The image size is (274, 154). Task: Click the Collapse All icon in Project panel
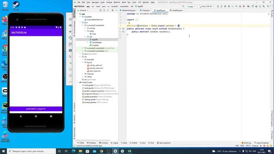pos(108,10)
